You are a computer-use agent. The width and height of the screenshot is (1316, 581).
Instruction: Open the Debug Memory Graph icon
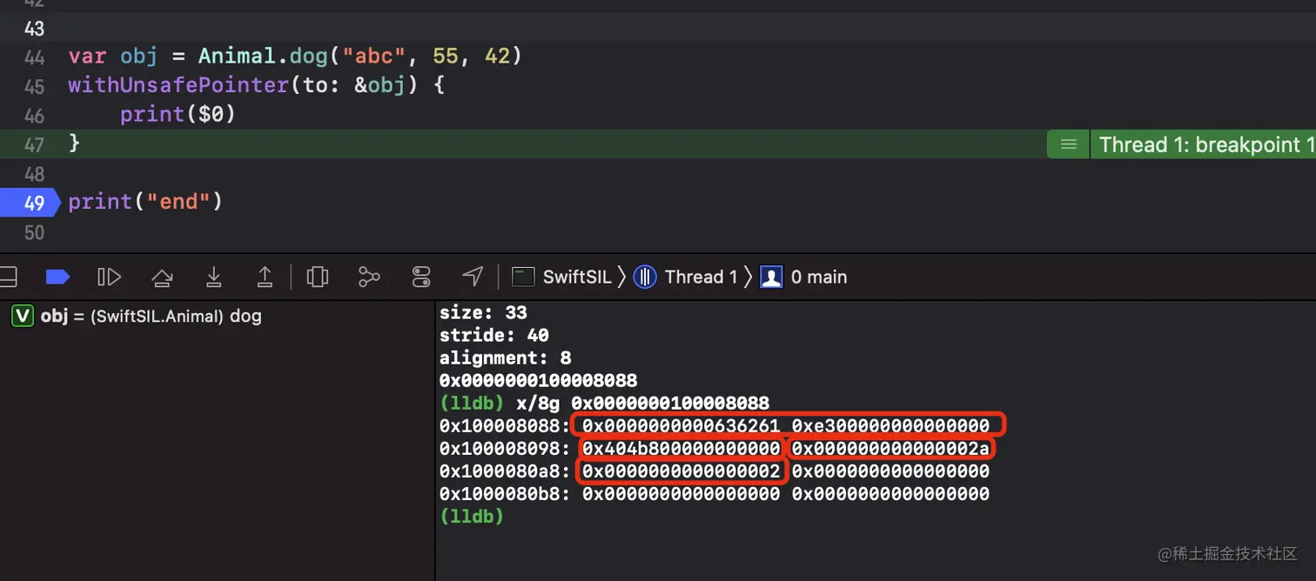(x=369, y=277)
